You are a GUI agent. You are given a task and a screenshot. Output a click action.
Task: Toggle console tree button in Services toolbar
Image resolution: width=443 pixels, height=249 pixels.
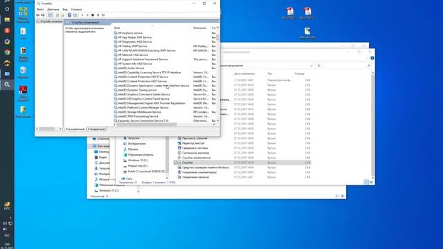51,15
